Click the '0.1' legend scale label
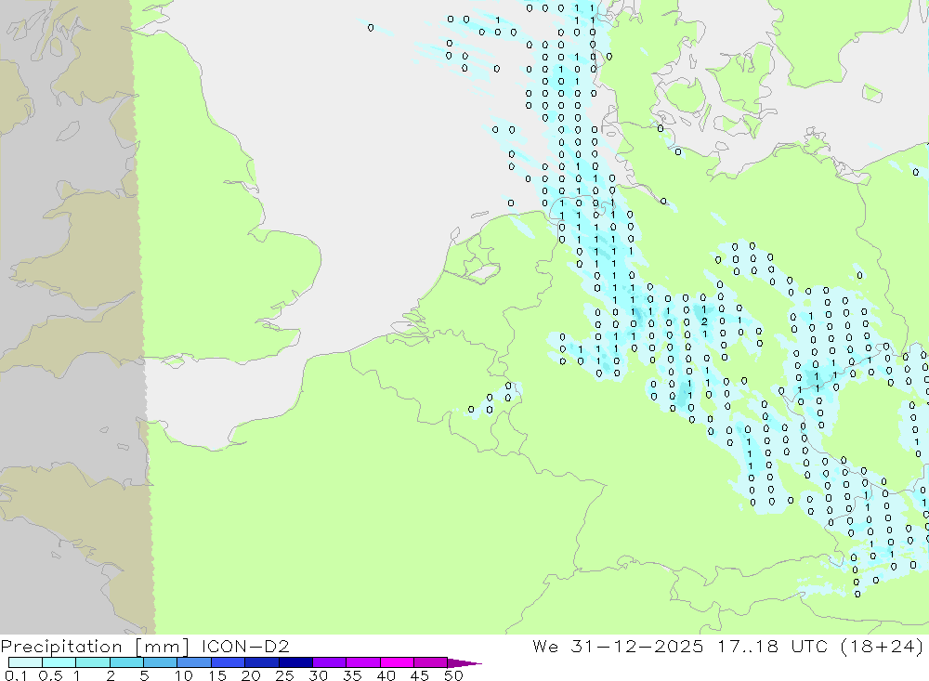929x681 pixels. point(16,675)
